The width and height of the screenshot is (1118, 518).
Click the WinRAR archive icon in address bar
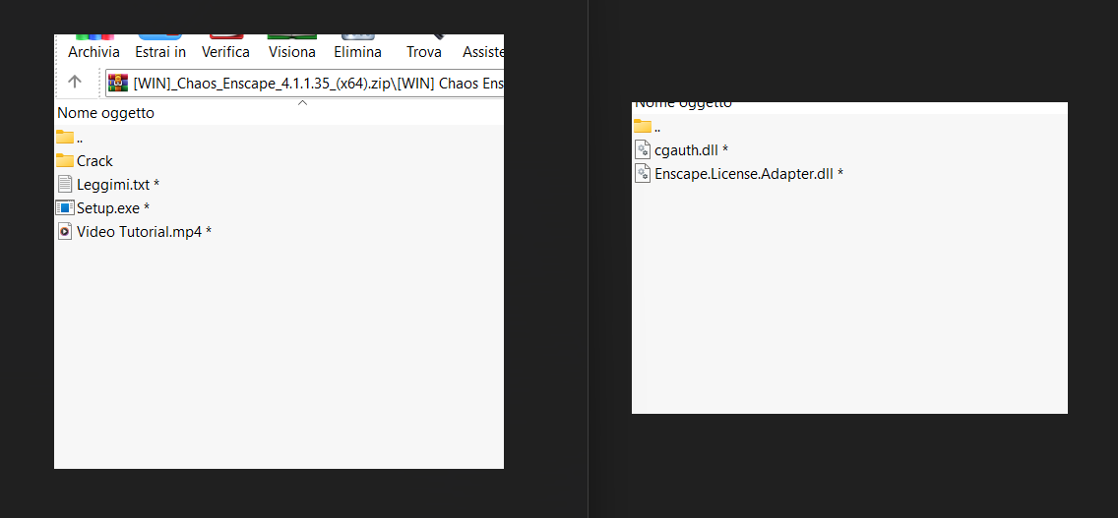coord(118,84)
